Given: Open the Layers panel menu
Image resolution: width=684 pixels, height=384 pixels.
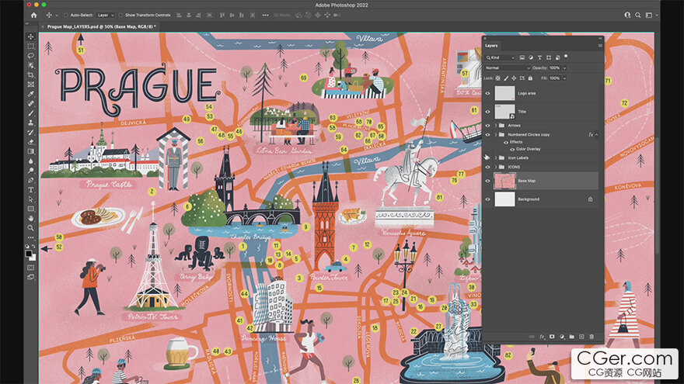Looking at the screenshot, I should (x=600, y=45).
